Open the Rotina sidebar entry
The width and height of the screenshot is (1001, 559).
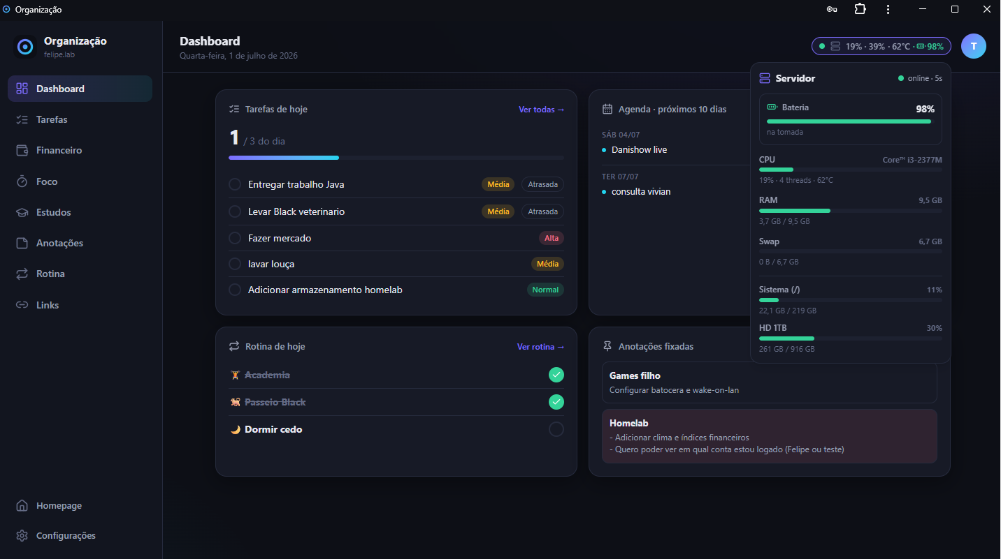coord(80,274)
